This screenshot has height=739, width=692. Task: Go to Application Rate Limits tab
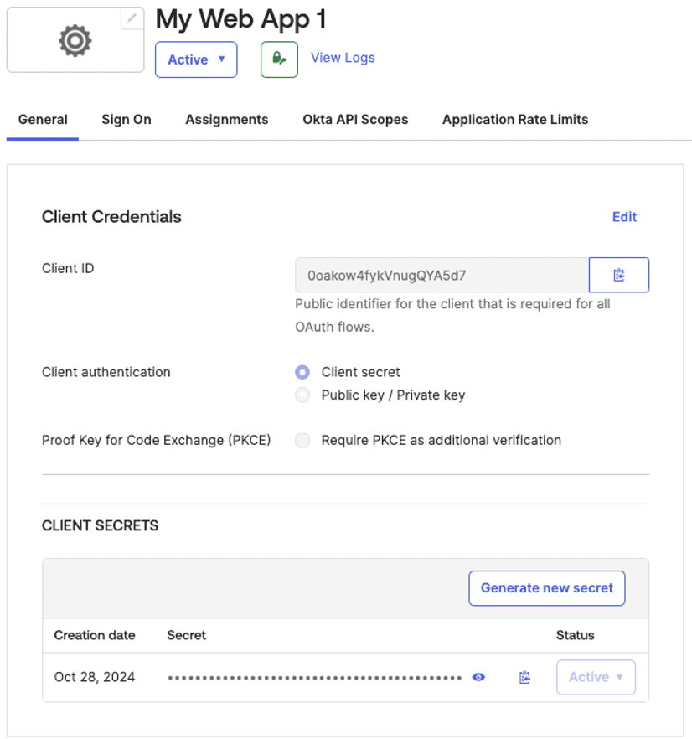click(515, 120)
